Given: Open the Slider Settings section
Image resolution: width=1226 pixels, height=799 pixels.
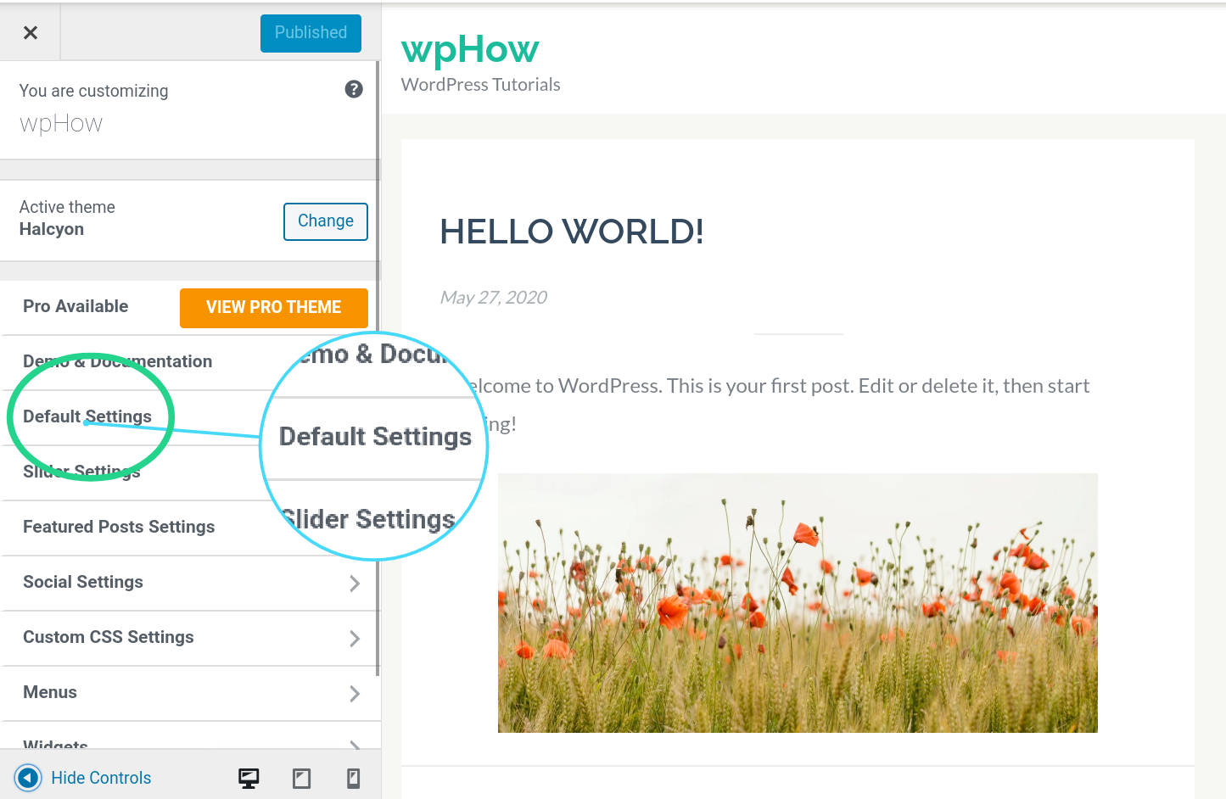Looking at the screenshot, I should 81,472.
